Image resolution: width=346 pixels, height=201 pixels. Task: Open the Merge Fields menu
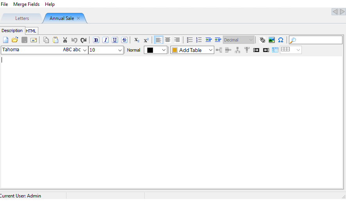point(26,4)
